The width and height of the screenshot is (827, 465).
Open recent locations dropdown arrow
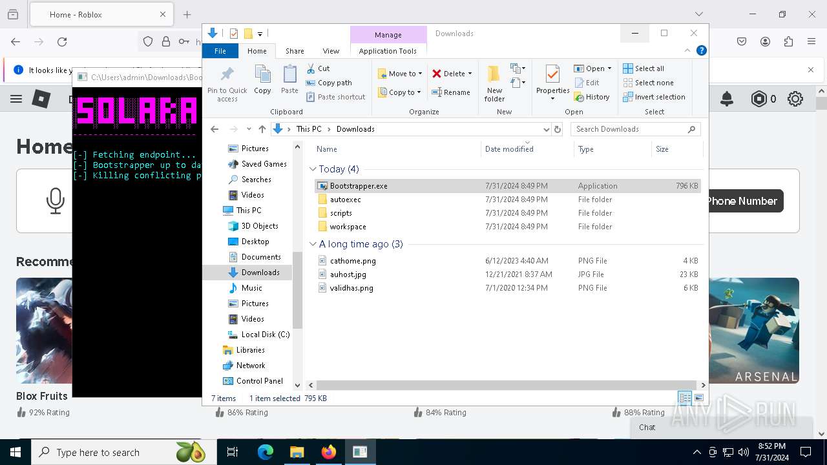pyautogui.click(x=249, y=129)
